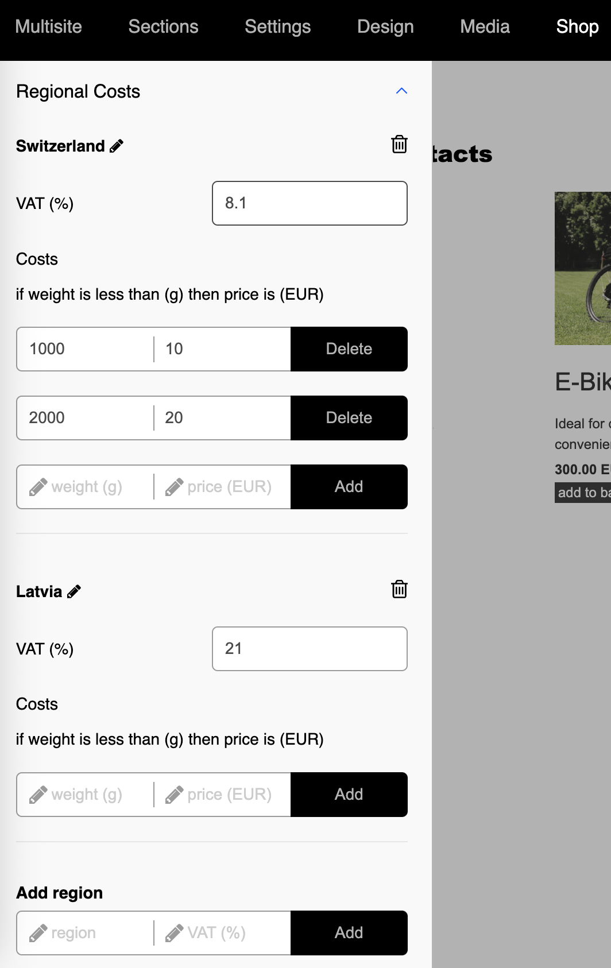Go to the Media tab
This screenshot has height=968, width=611.
pos(485,26)
